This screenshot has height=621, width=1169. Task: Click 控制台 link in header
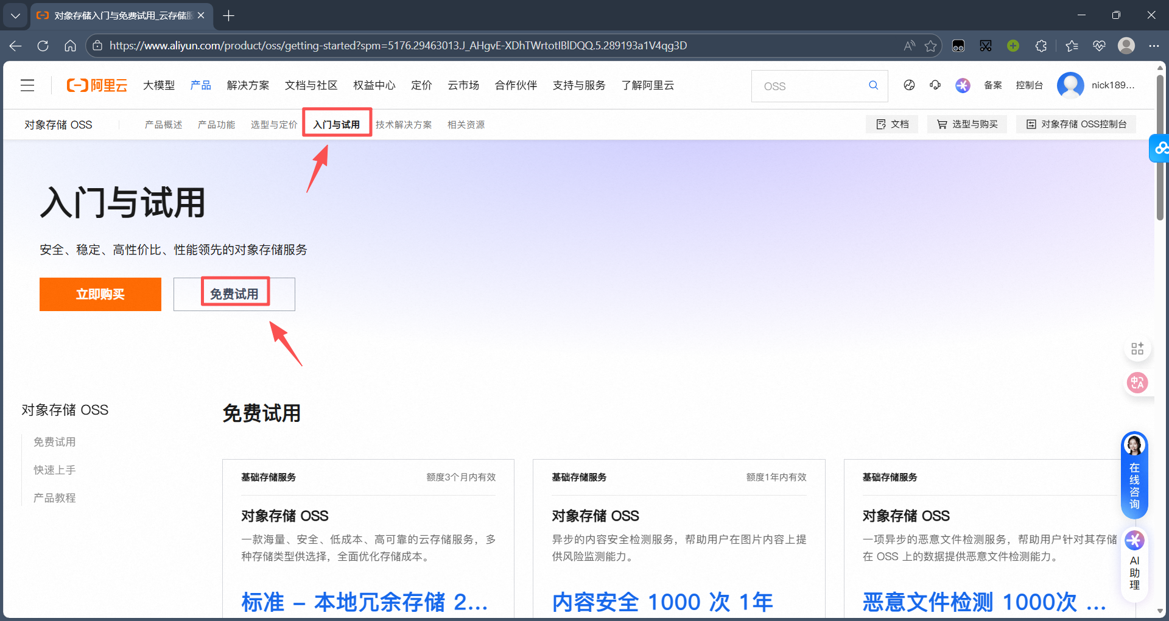click(1030, 85)
